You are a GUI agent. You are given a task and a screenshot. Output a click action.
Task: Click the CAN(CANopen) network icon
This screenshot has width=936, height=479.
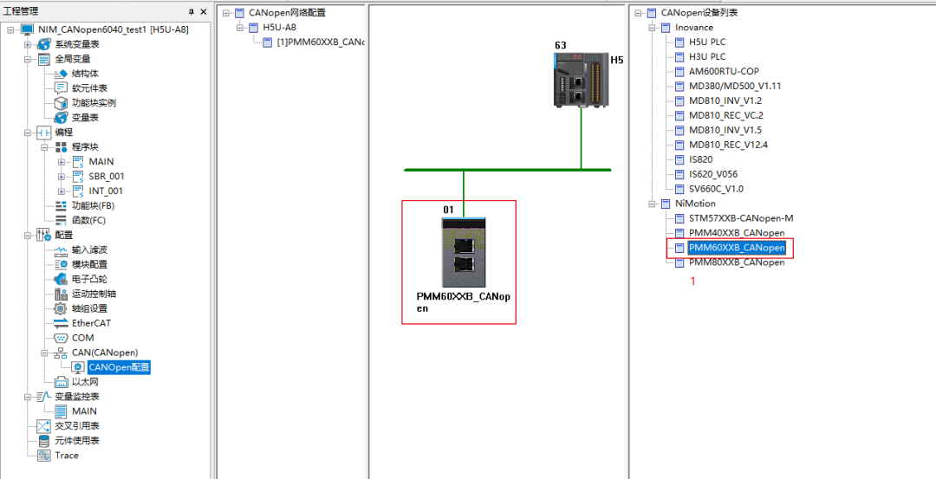click(61, 353)
